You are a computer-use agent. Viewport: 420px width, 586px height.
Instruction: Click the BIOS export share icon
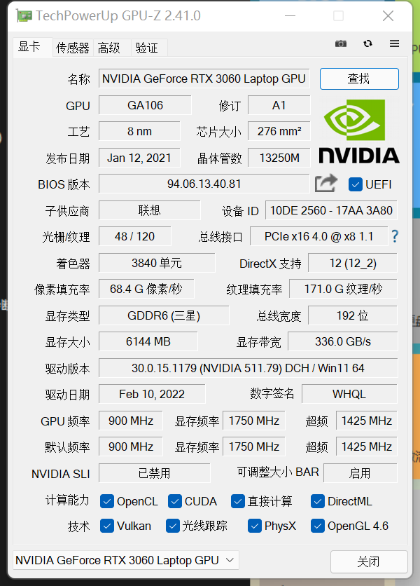point(326,183)
